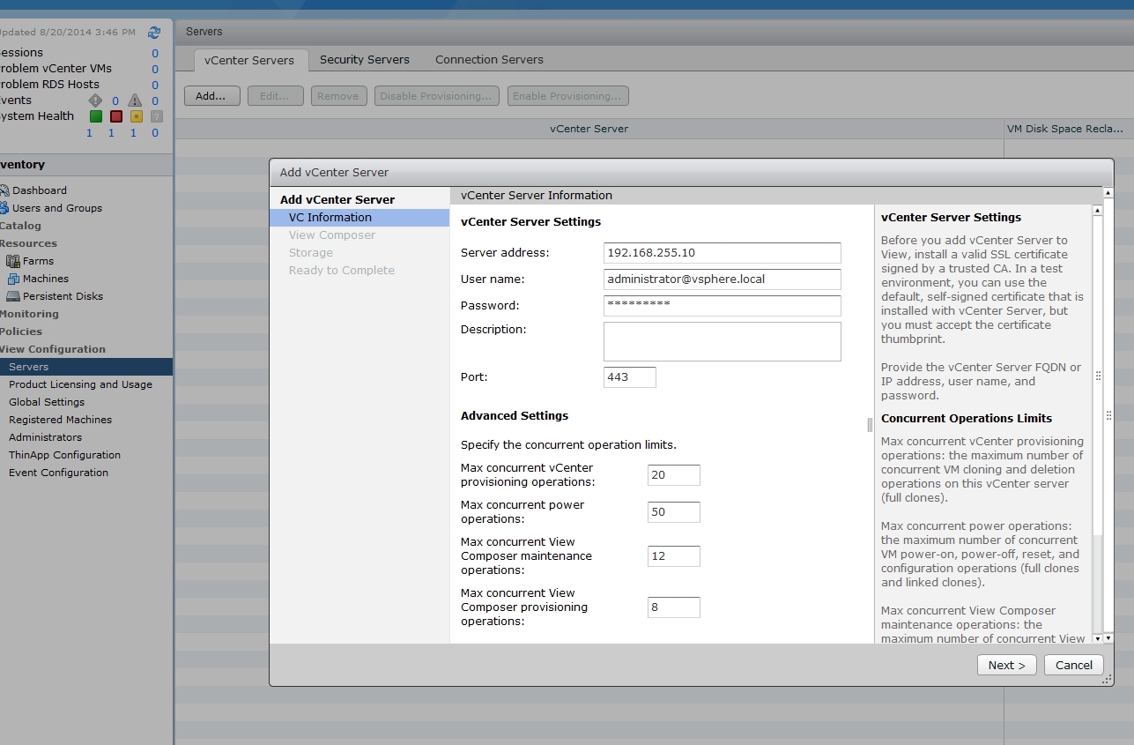Screen dimensions: 1134x745
Task: Collapse the View Configuration section
Action: coord(53,349)
